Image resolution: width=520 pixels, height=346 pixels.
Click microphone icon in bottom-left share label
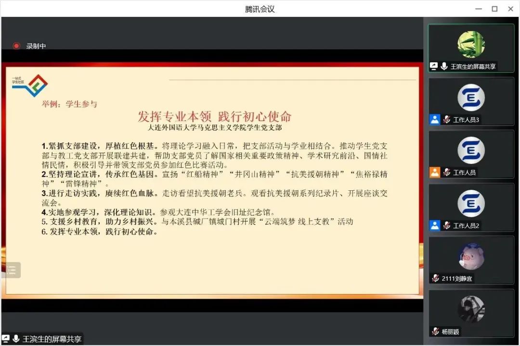(16, 339)
